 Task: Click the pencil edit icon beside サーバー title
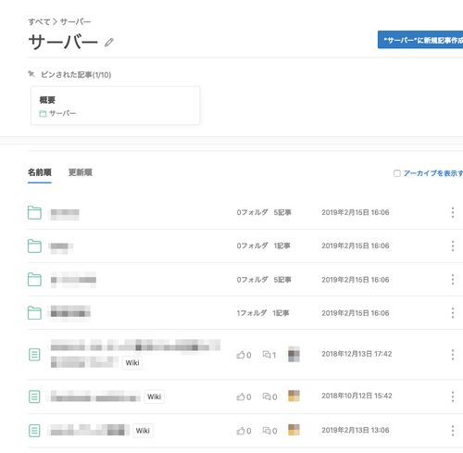[109, 42]
